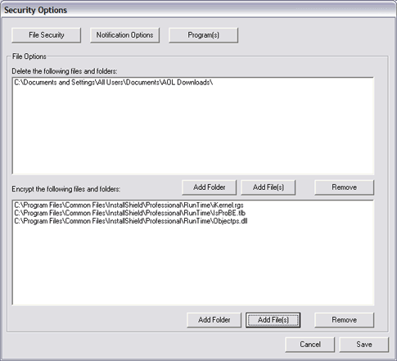Select the Objectps.dll entry in the encrypt list
This screenshot has width=397, height=361.
pyautogui.click(x=131, y=221)
